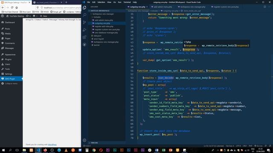This screenshot has height=153, width=273.
Task: Open Dashboard in the WordPress menu
Action: 12,23
